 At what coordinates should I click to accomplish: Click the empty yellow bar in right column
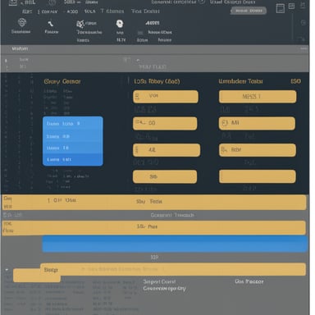point(258,176)
